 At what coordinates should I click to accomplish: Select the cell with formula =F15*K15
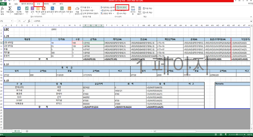tap(96, 75)
